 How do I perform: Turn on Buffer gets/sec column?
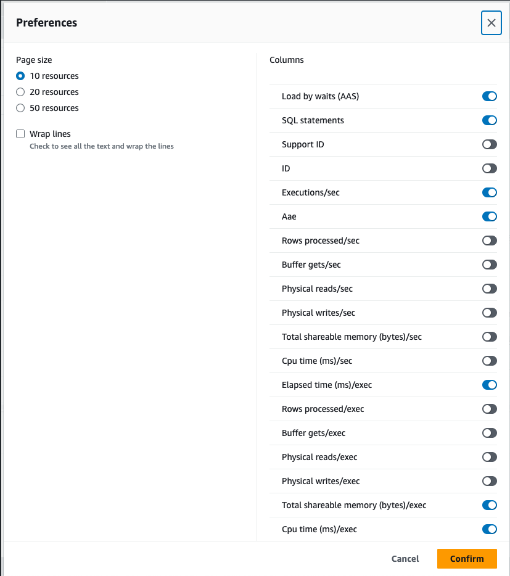click(489, 265)
